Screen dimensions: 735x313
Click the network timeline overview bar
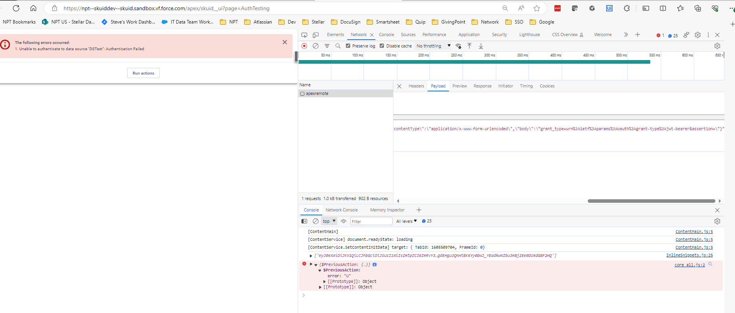pyautogui.click(x=474, y=62)
